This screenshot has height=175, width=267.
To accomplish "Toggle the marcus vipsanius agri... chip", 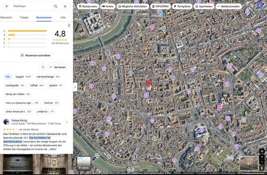I will (22, 103).
